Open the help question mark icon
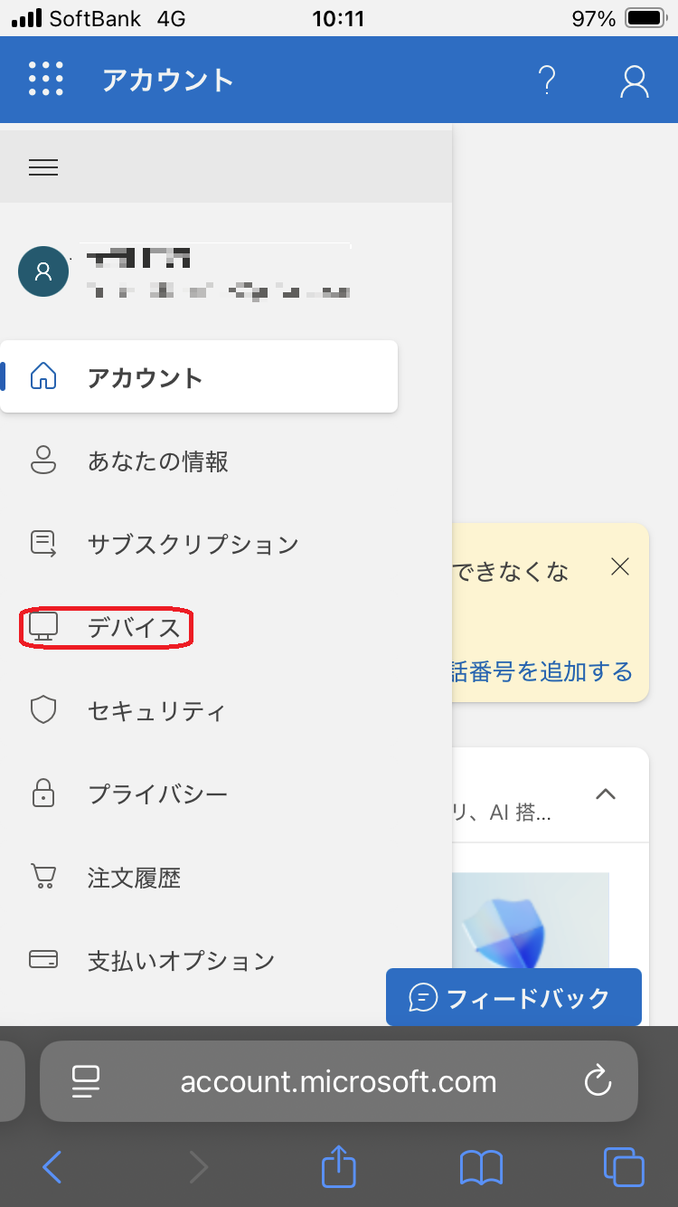The width and height of the screenshot is (678, 1207). pyautogui.click(x=546, y=81)
